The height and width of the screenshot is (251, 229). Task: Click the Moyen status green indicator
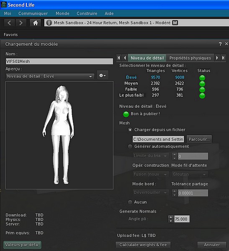click(202, 84)
